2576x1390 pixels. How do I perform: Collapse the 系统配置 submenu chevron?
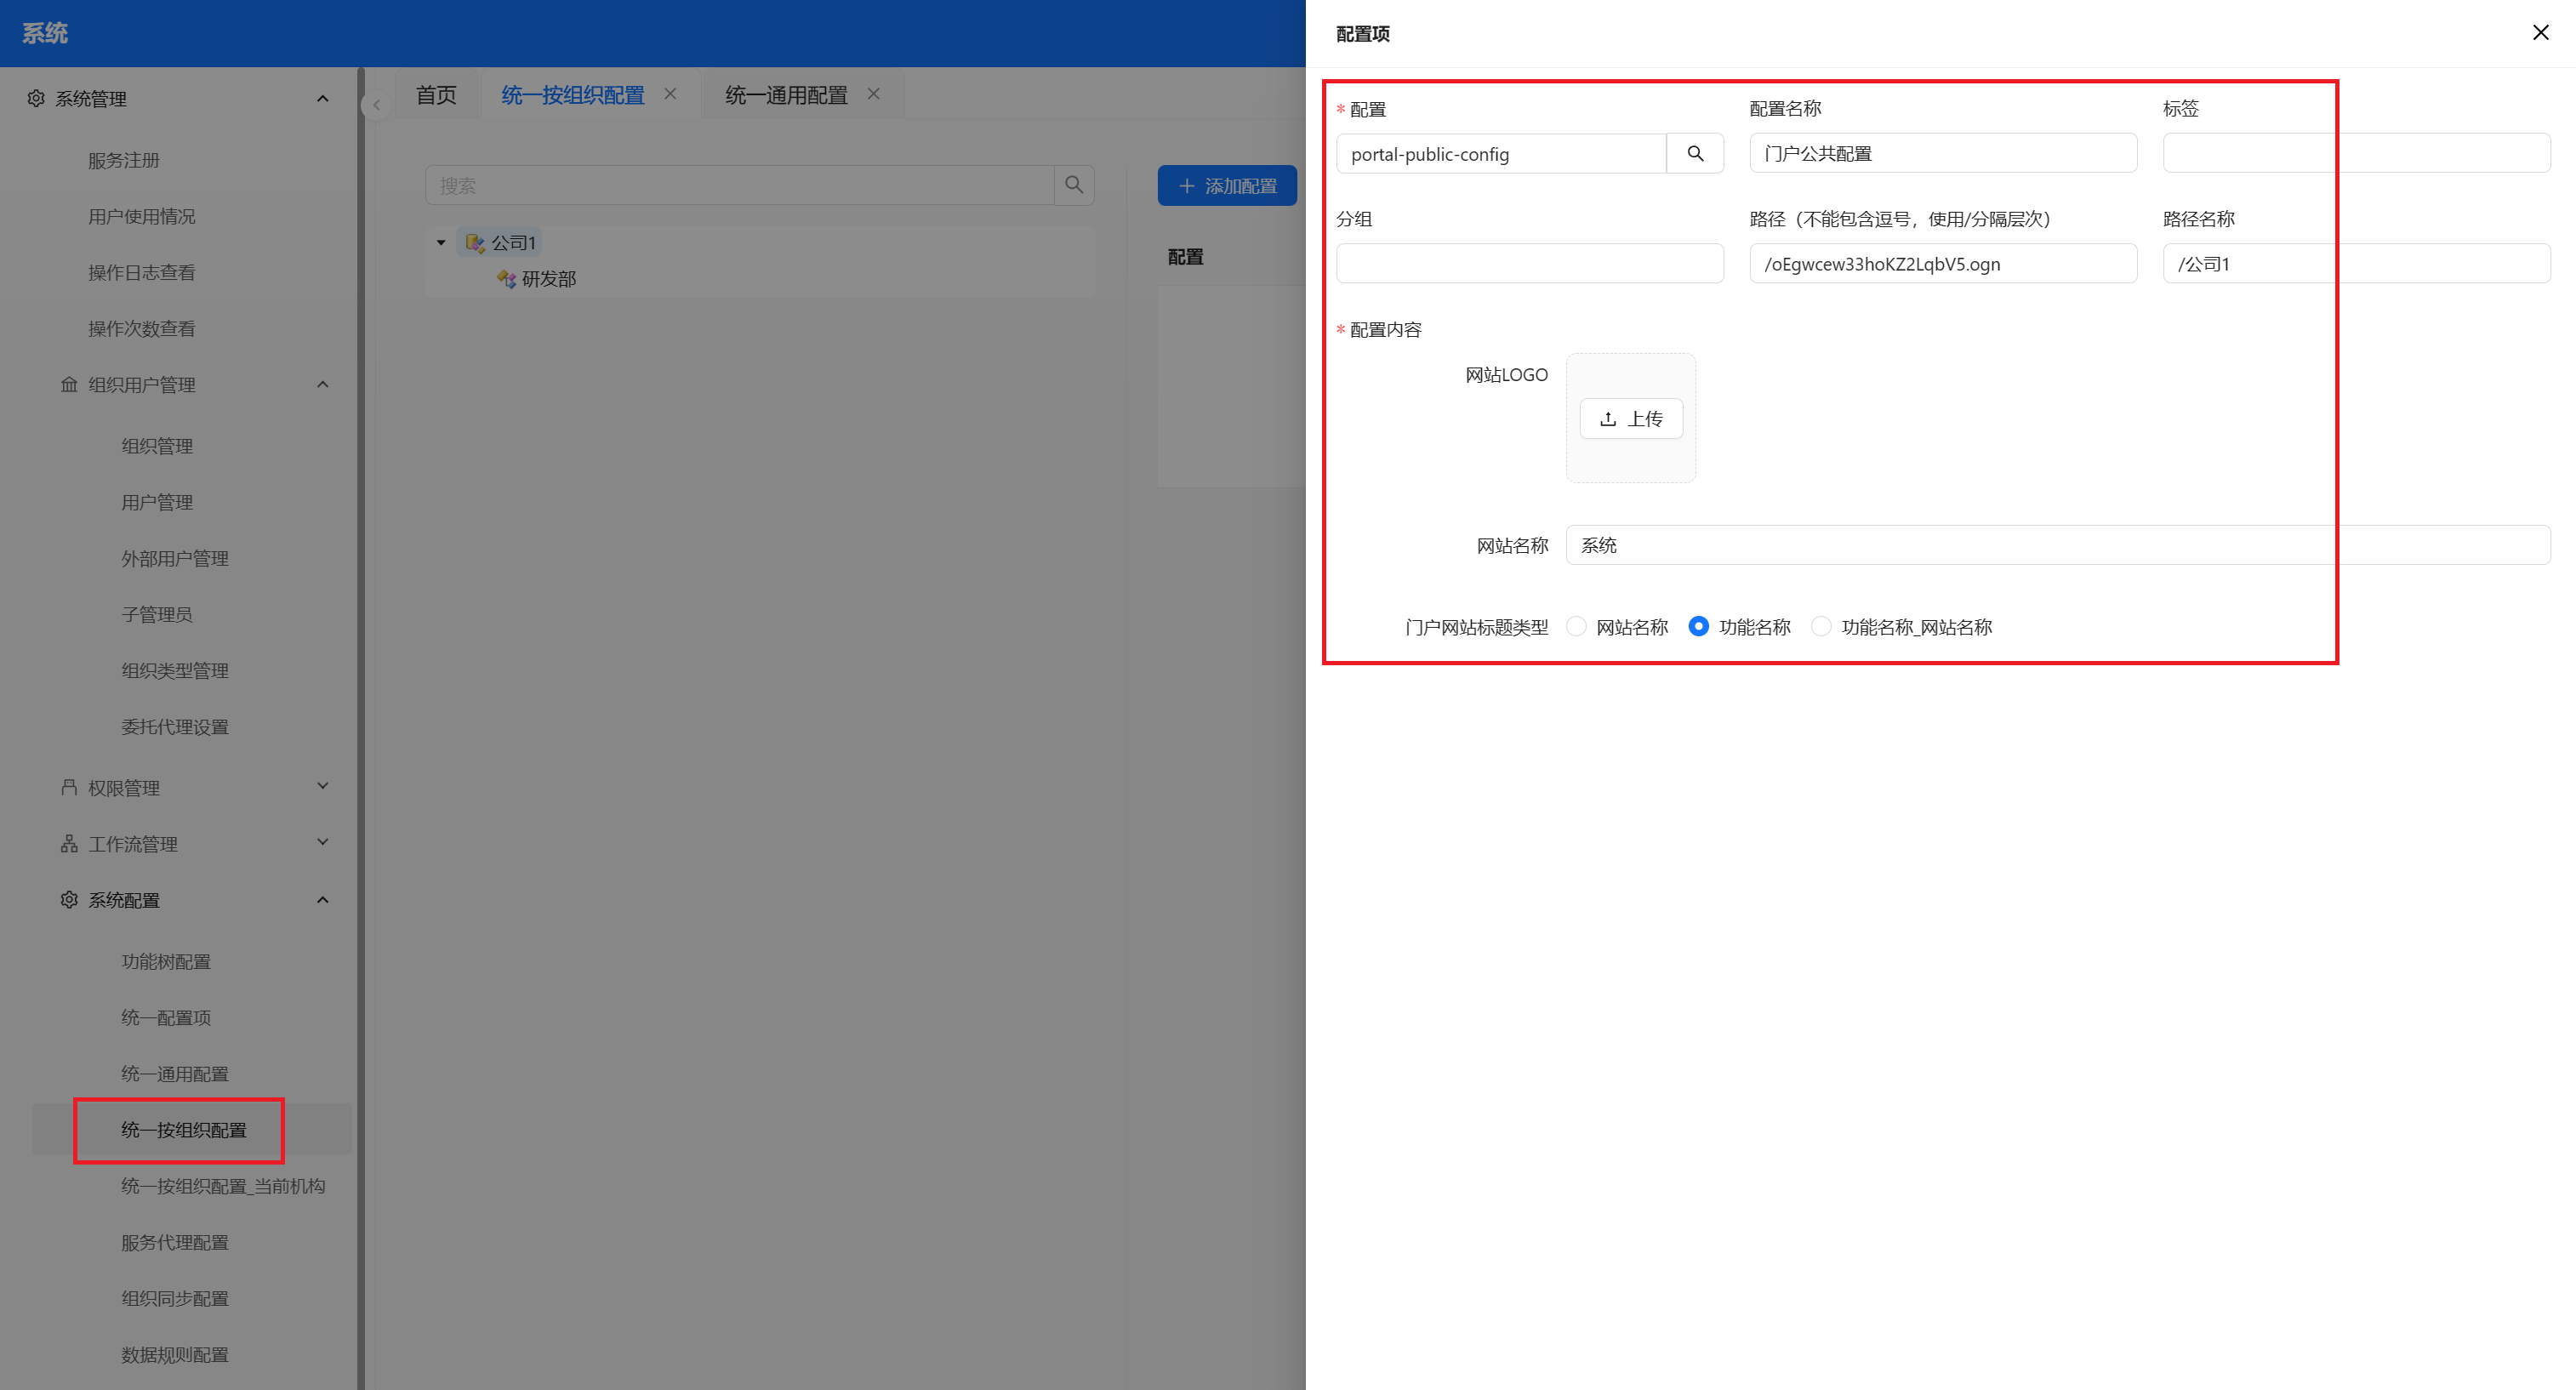tap(322, 900)
